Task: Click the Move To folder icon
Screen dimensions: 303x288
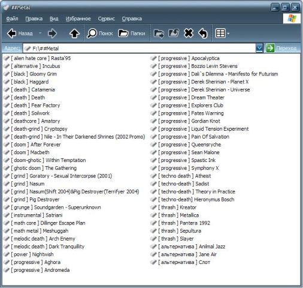Action: pyautogui.click(x=159, y=34)
